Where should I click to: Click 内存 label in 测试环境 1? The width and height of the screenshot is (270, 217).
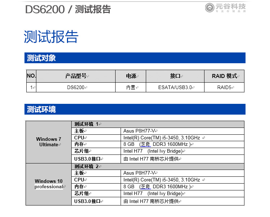pos(79,144)
